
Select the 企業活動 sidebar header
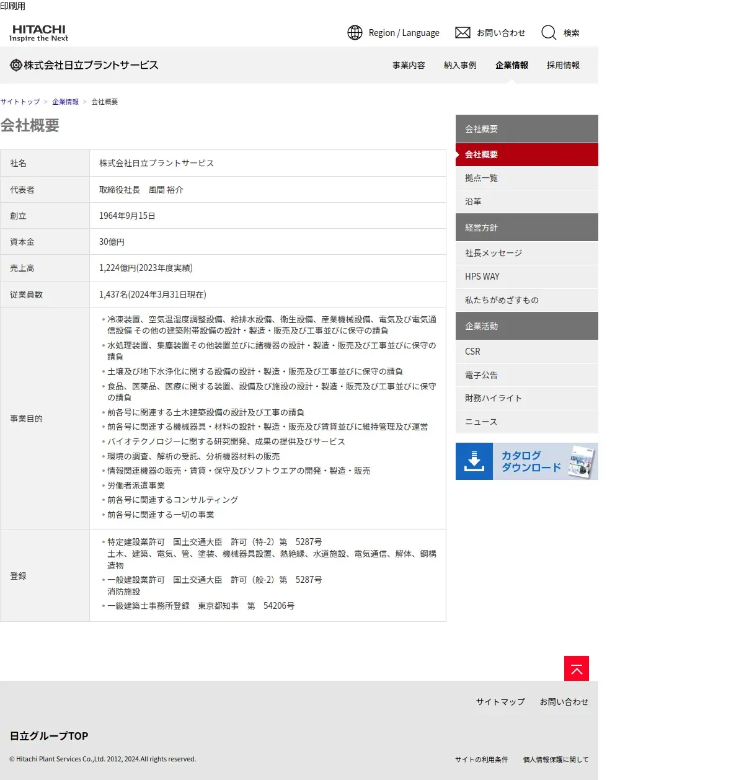(x=527, y=326)
